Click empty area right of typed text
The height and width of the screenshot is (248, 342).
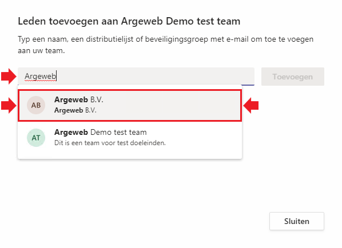click(x=155, y=76)
